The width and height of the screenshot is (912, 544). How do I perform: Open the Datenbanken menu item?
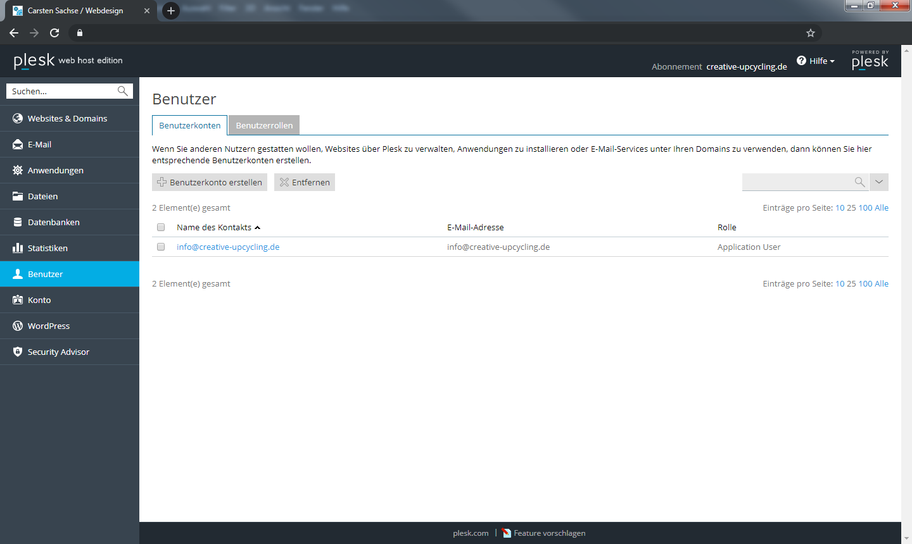point(70,222)
